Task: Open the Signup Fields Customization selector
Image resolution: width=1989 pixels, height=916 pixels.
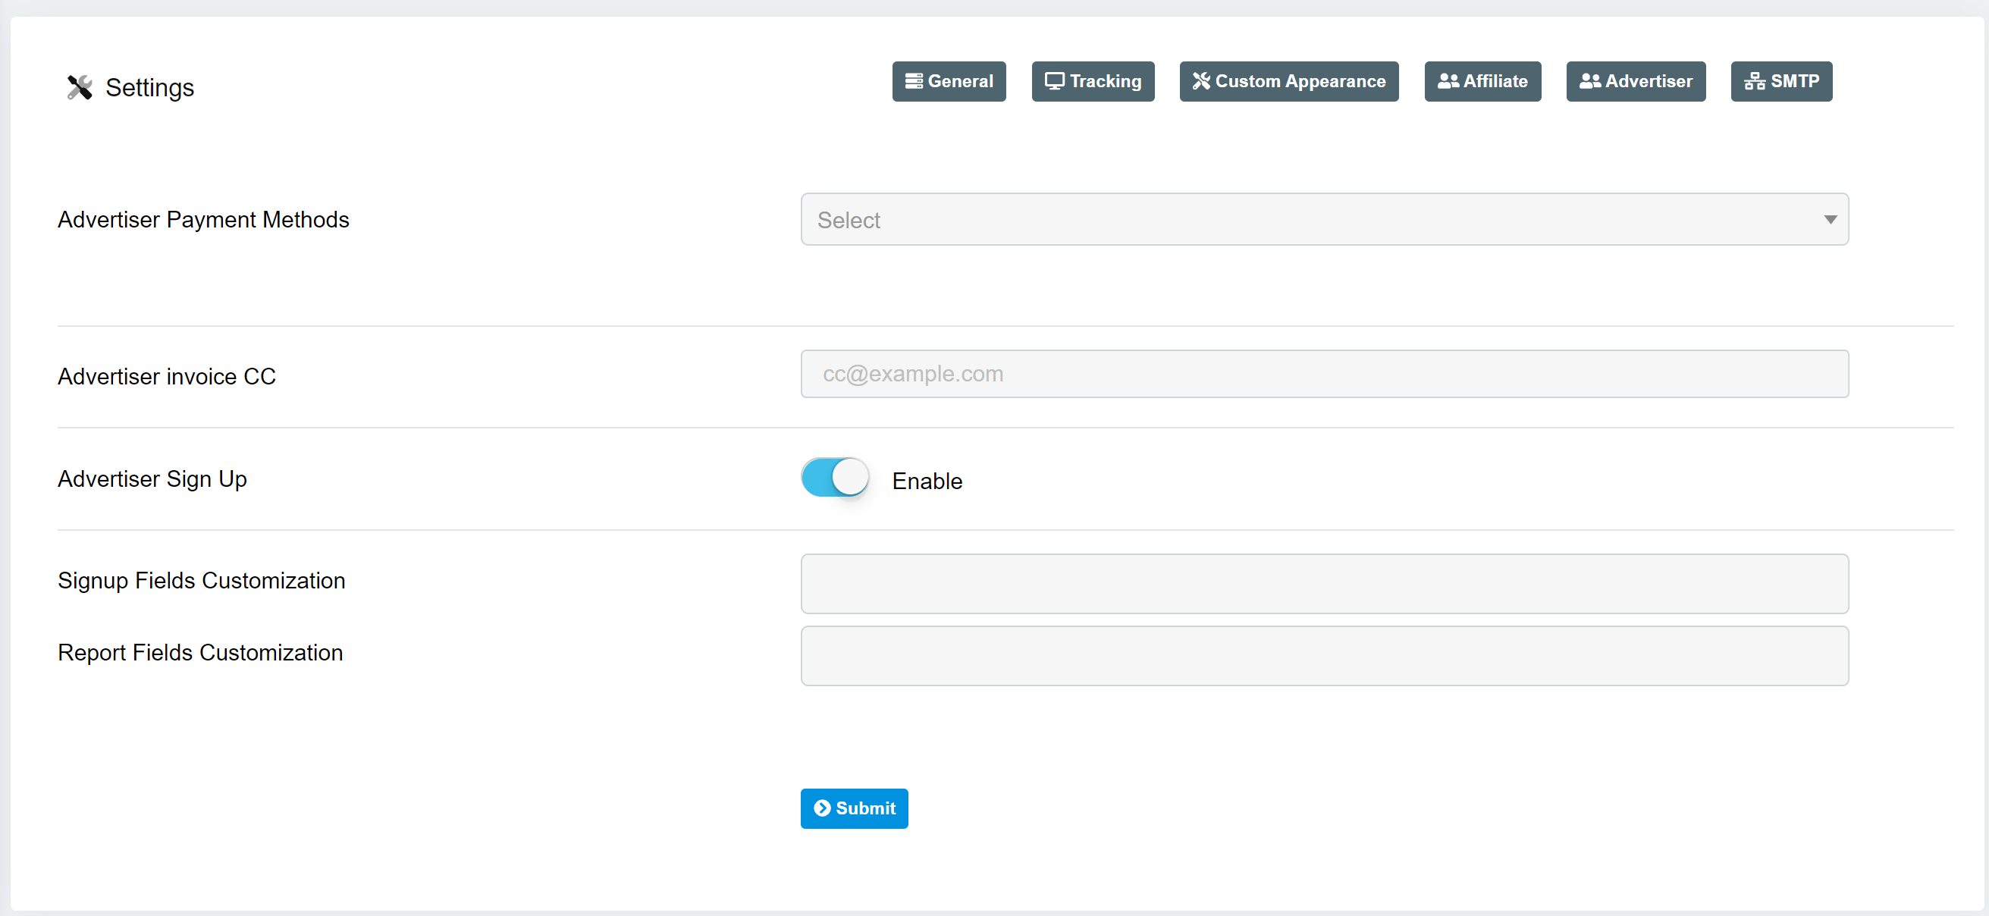Action: point(1324,584)
